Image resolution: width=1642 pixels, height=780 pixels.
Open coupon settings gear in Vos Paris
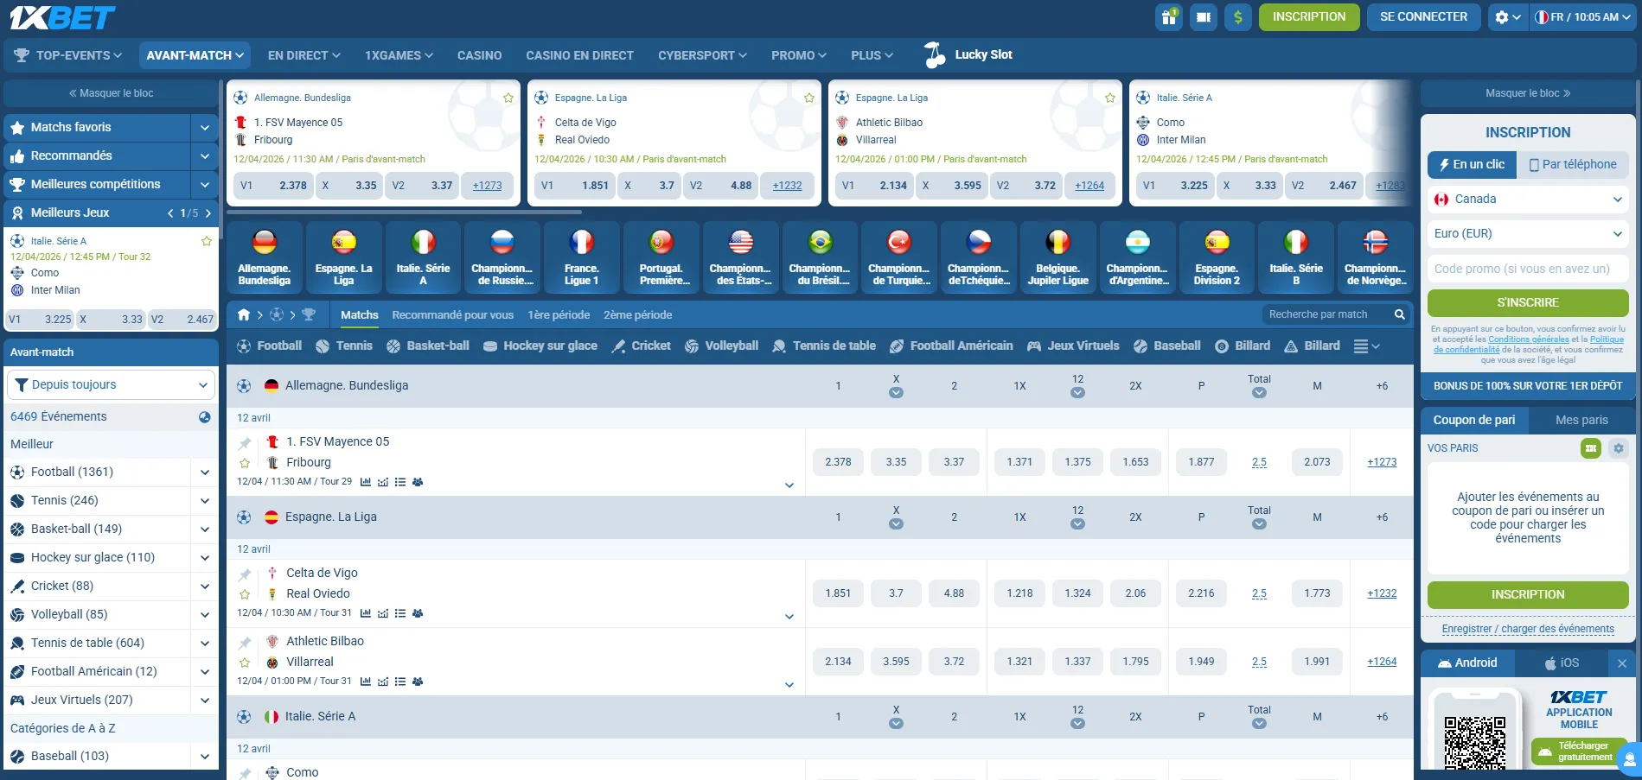[1619, 448]
